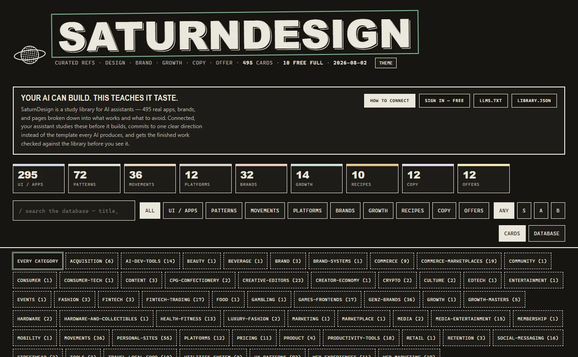Filter by HEALTH-FITNESS (13) category
This screenshot has width=578, height=357.
[188, 319]
